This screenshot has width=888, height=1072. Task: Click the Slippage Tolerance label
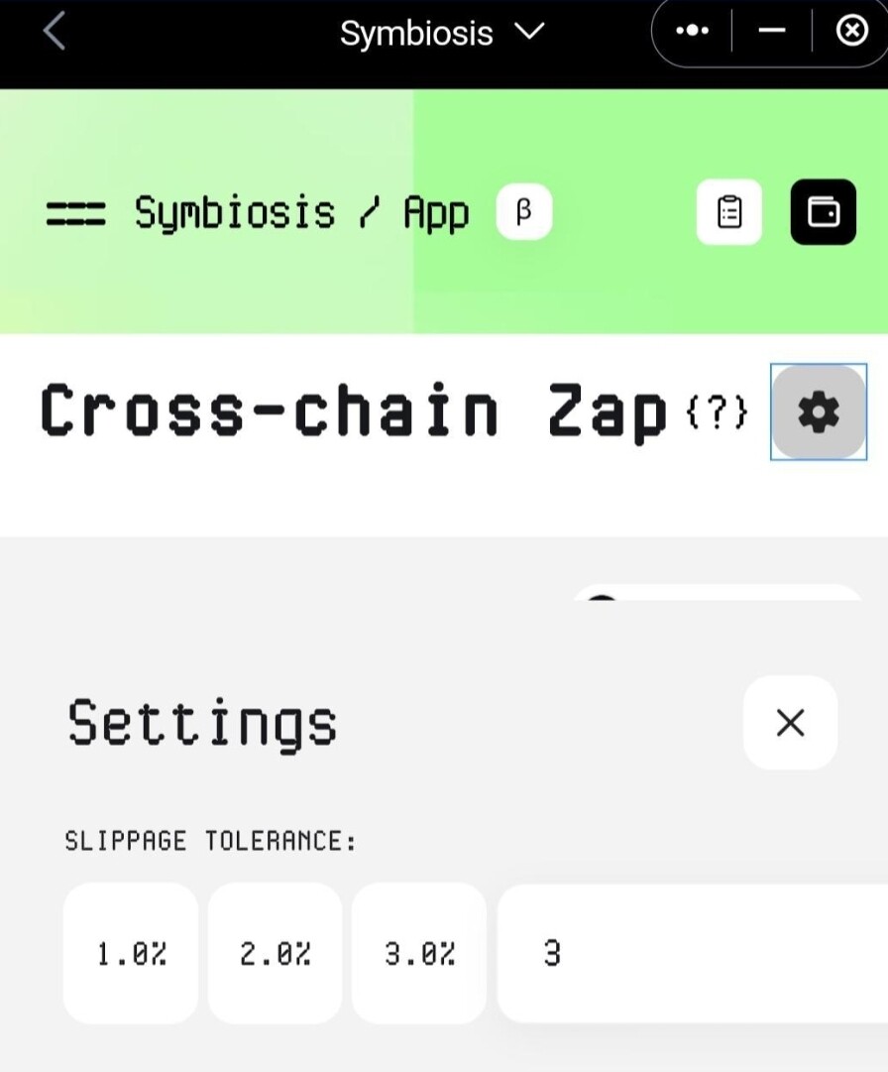[210, 841]
